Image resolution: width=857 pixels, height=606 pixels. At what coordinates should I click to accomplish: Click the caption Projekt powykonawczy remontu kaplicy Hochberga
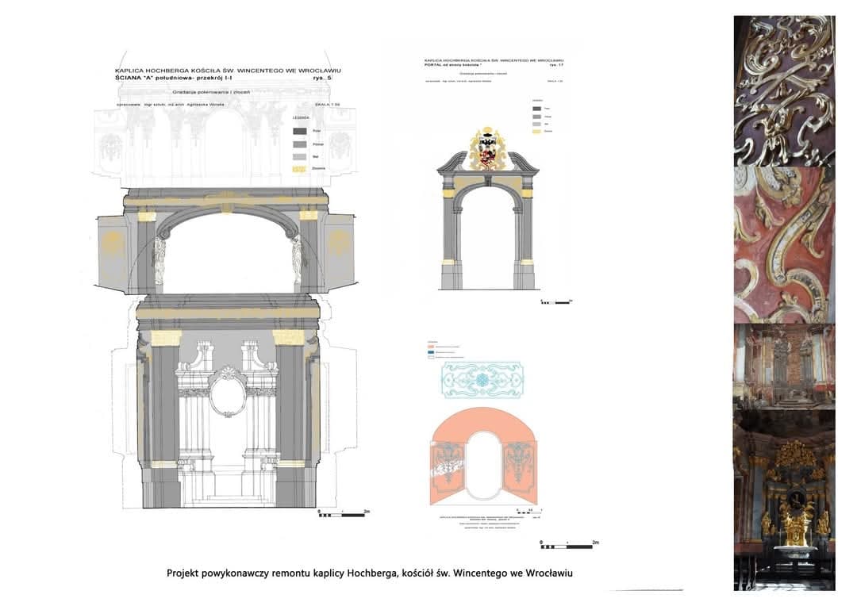(x=370, y=573)
